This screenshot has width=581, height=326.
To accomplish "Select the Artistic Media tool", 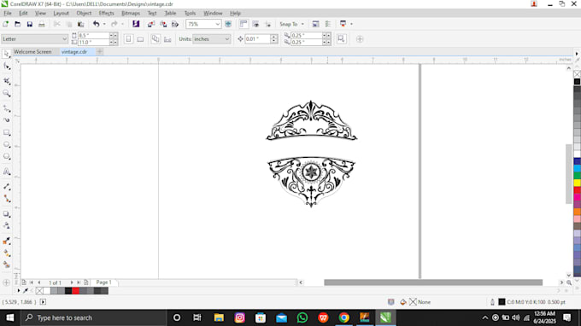I will (6, 120).
